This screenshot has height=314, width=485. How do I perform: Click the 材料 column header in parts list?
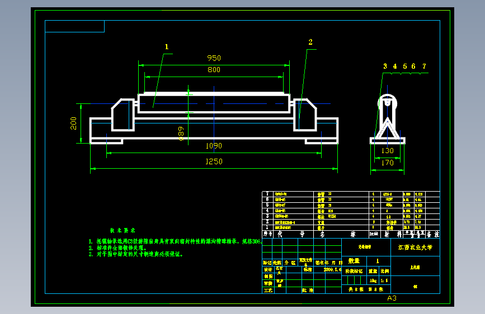[x=393, y=234]
